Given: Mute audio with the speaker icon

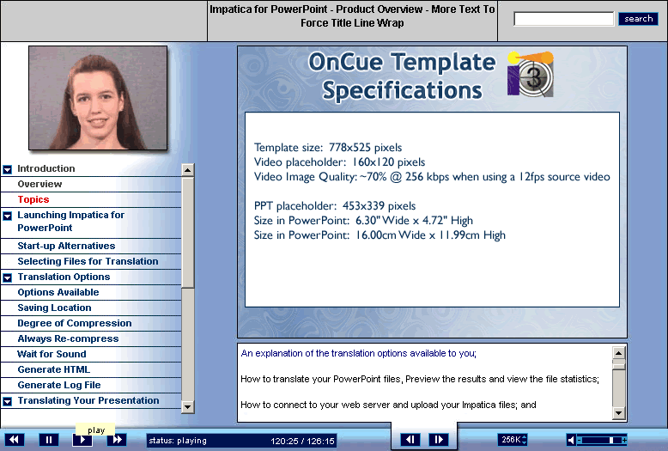Looking at the screenshot, I should 571,440.
